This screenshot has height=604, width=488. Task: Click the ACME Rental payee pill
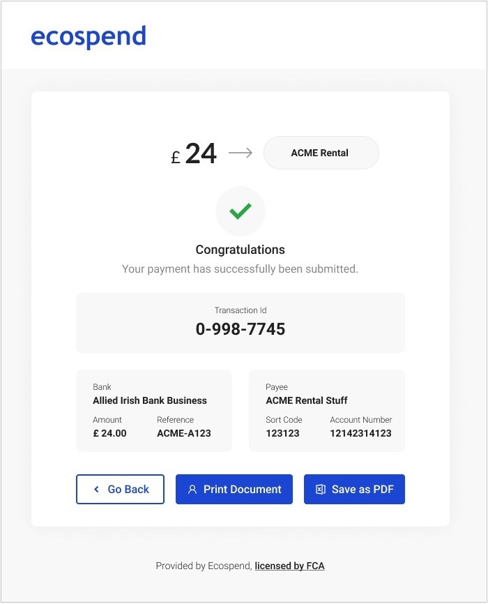pyautogui.click(x=321, y=153)
